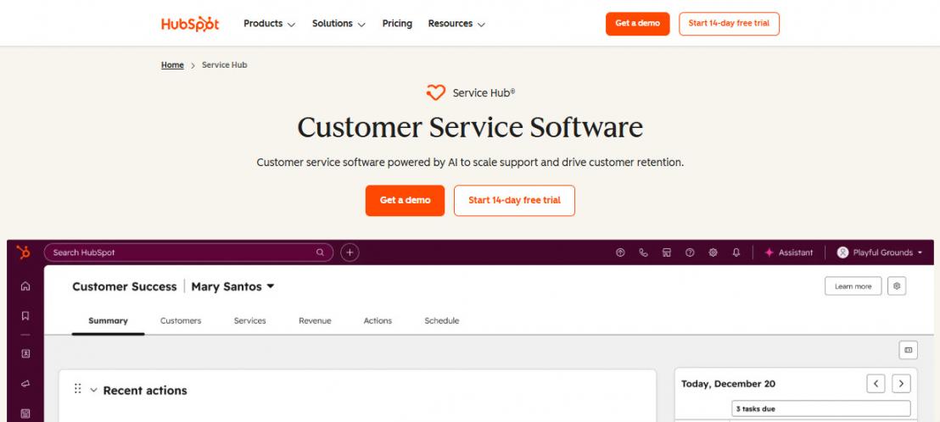
Task: Switch to the Services tab
Action: tap(250, 321)
